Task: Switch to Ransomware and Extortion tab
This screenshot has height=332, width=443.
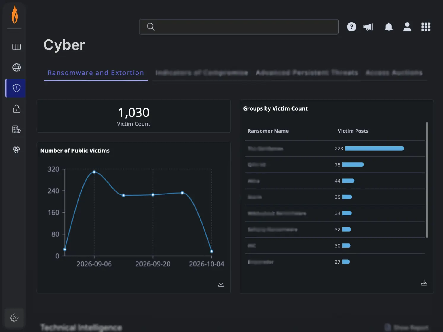Action: (x=96, y=73)
